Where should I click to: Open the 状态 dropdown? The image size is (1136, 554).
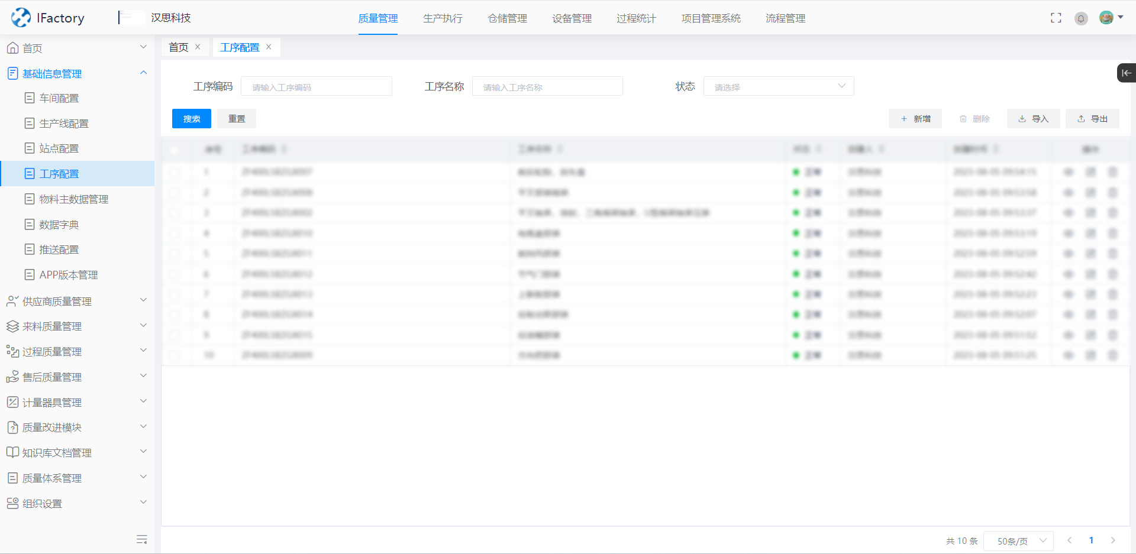click(778, 86)
